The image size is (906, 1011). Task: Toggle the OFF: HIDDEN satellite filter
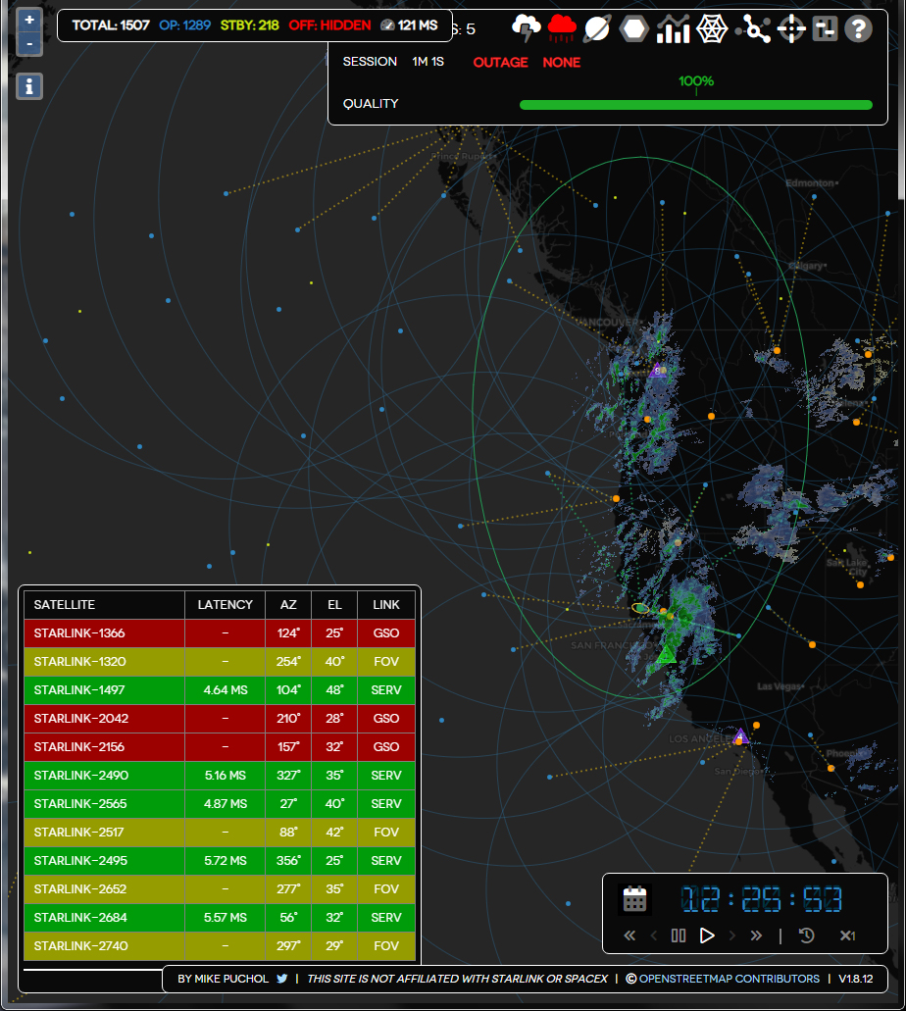(329, 25)
